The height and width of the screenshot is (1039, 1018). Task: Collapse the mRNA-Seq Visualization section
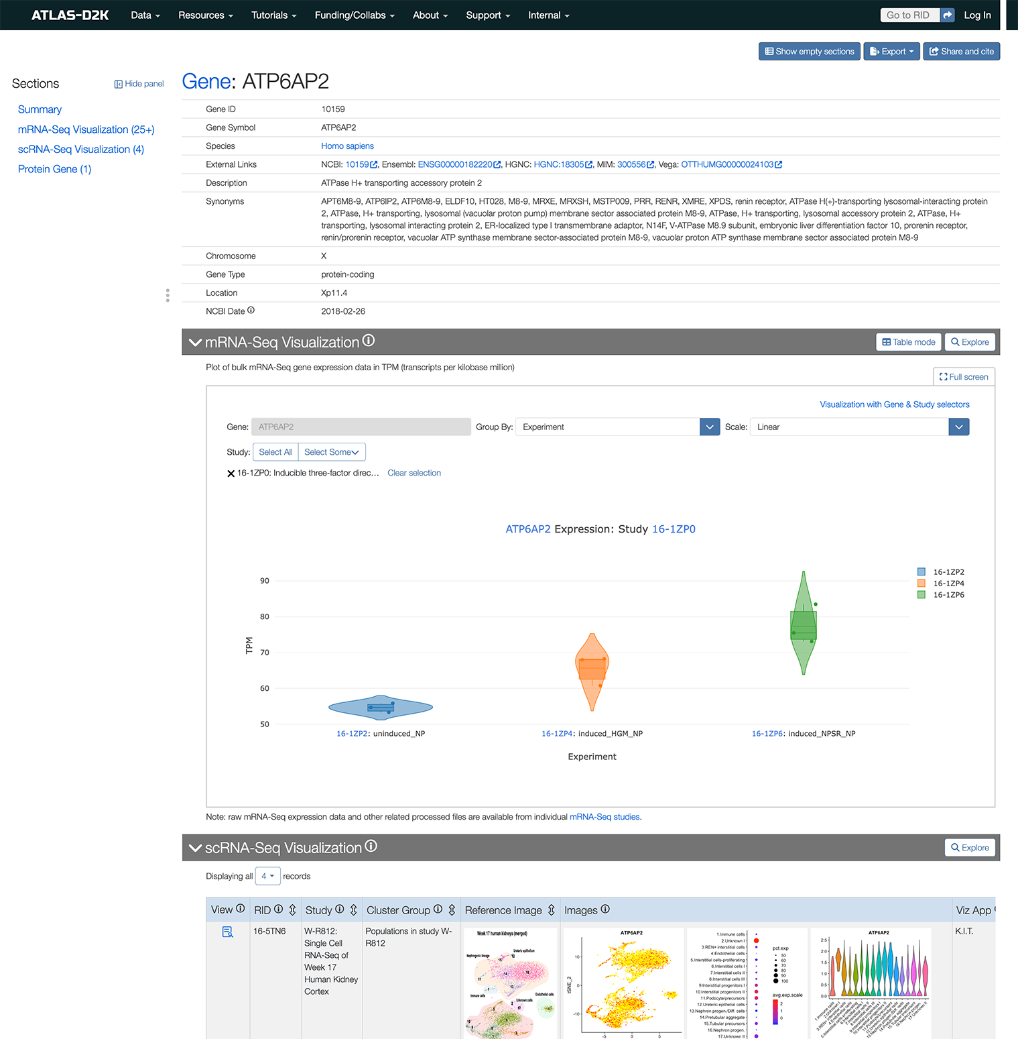(x=196, y=343)
